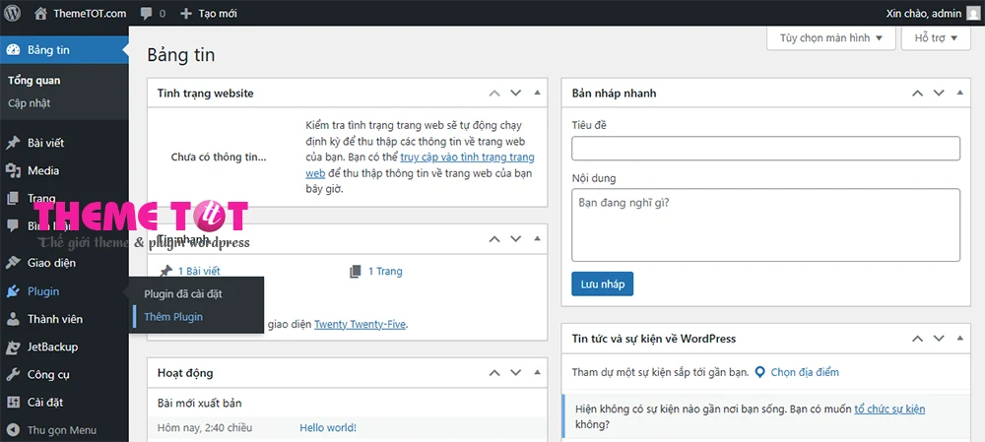
Task: Collapse the Tình trạng website panel
Action: (x=537, y=93)
